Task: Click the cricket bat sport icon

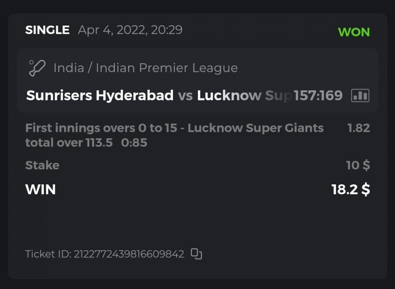Action: 37,68
